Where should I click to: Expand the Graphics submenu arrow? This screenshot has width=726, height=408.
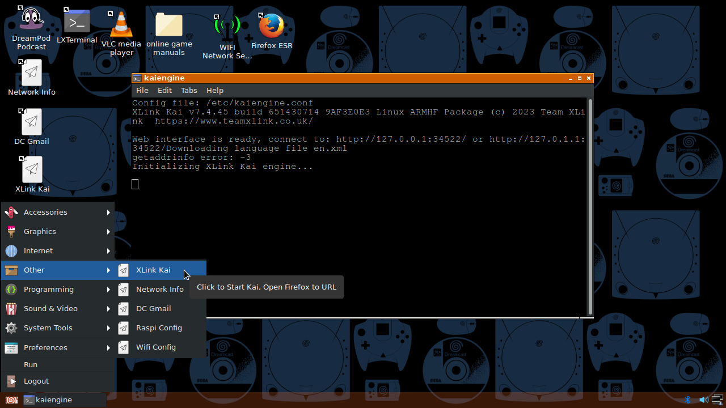pyautogui.click(x=108, y=232)
